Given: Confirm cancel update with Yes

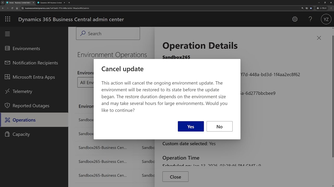Looking at the screenshot, I should click(x=191, y=126).
